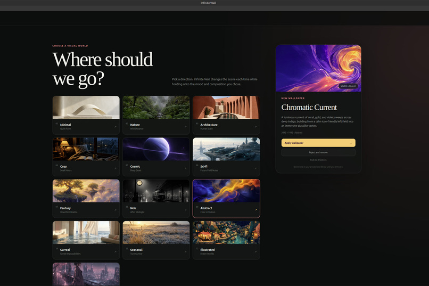
Task: Open the Nature misty jungle thumbnail
Action: click(156, 107)
